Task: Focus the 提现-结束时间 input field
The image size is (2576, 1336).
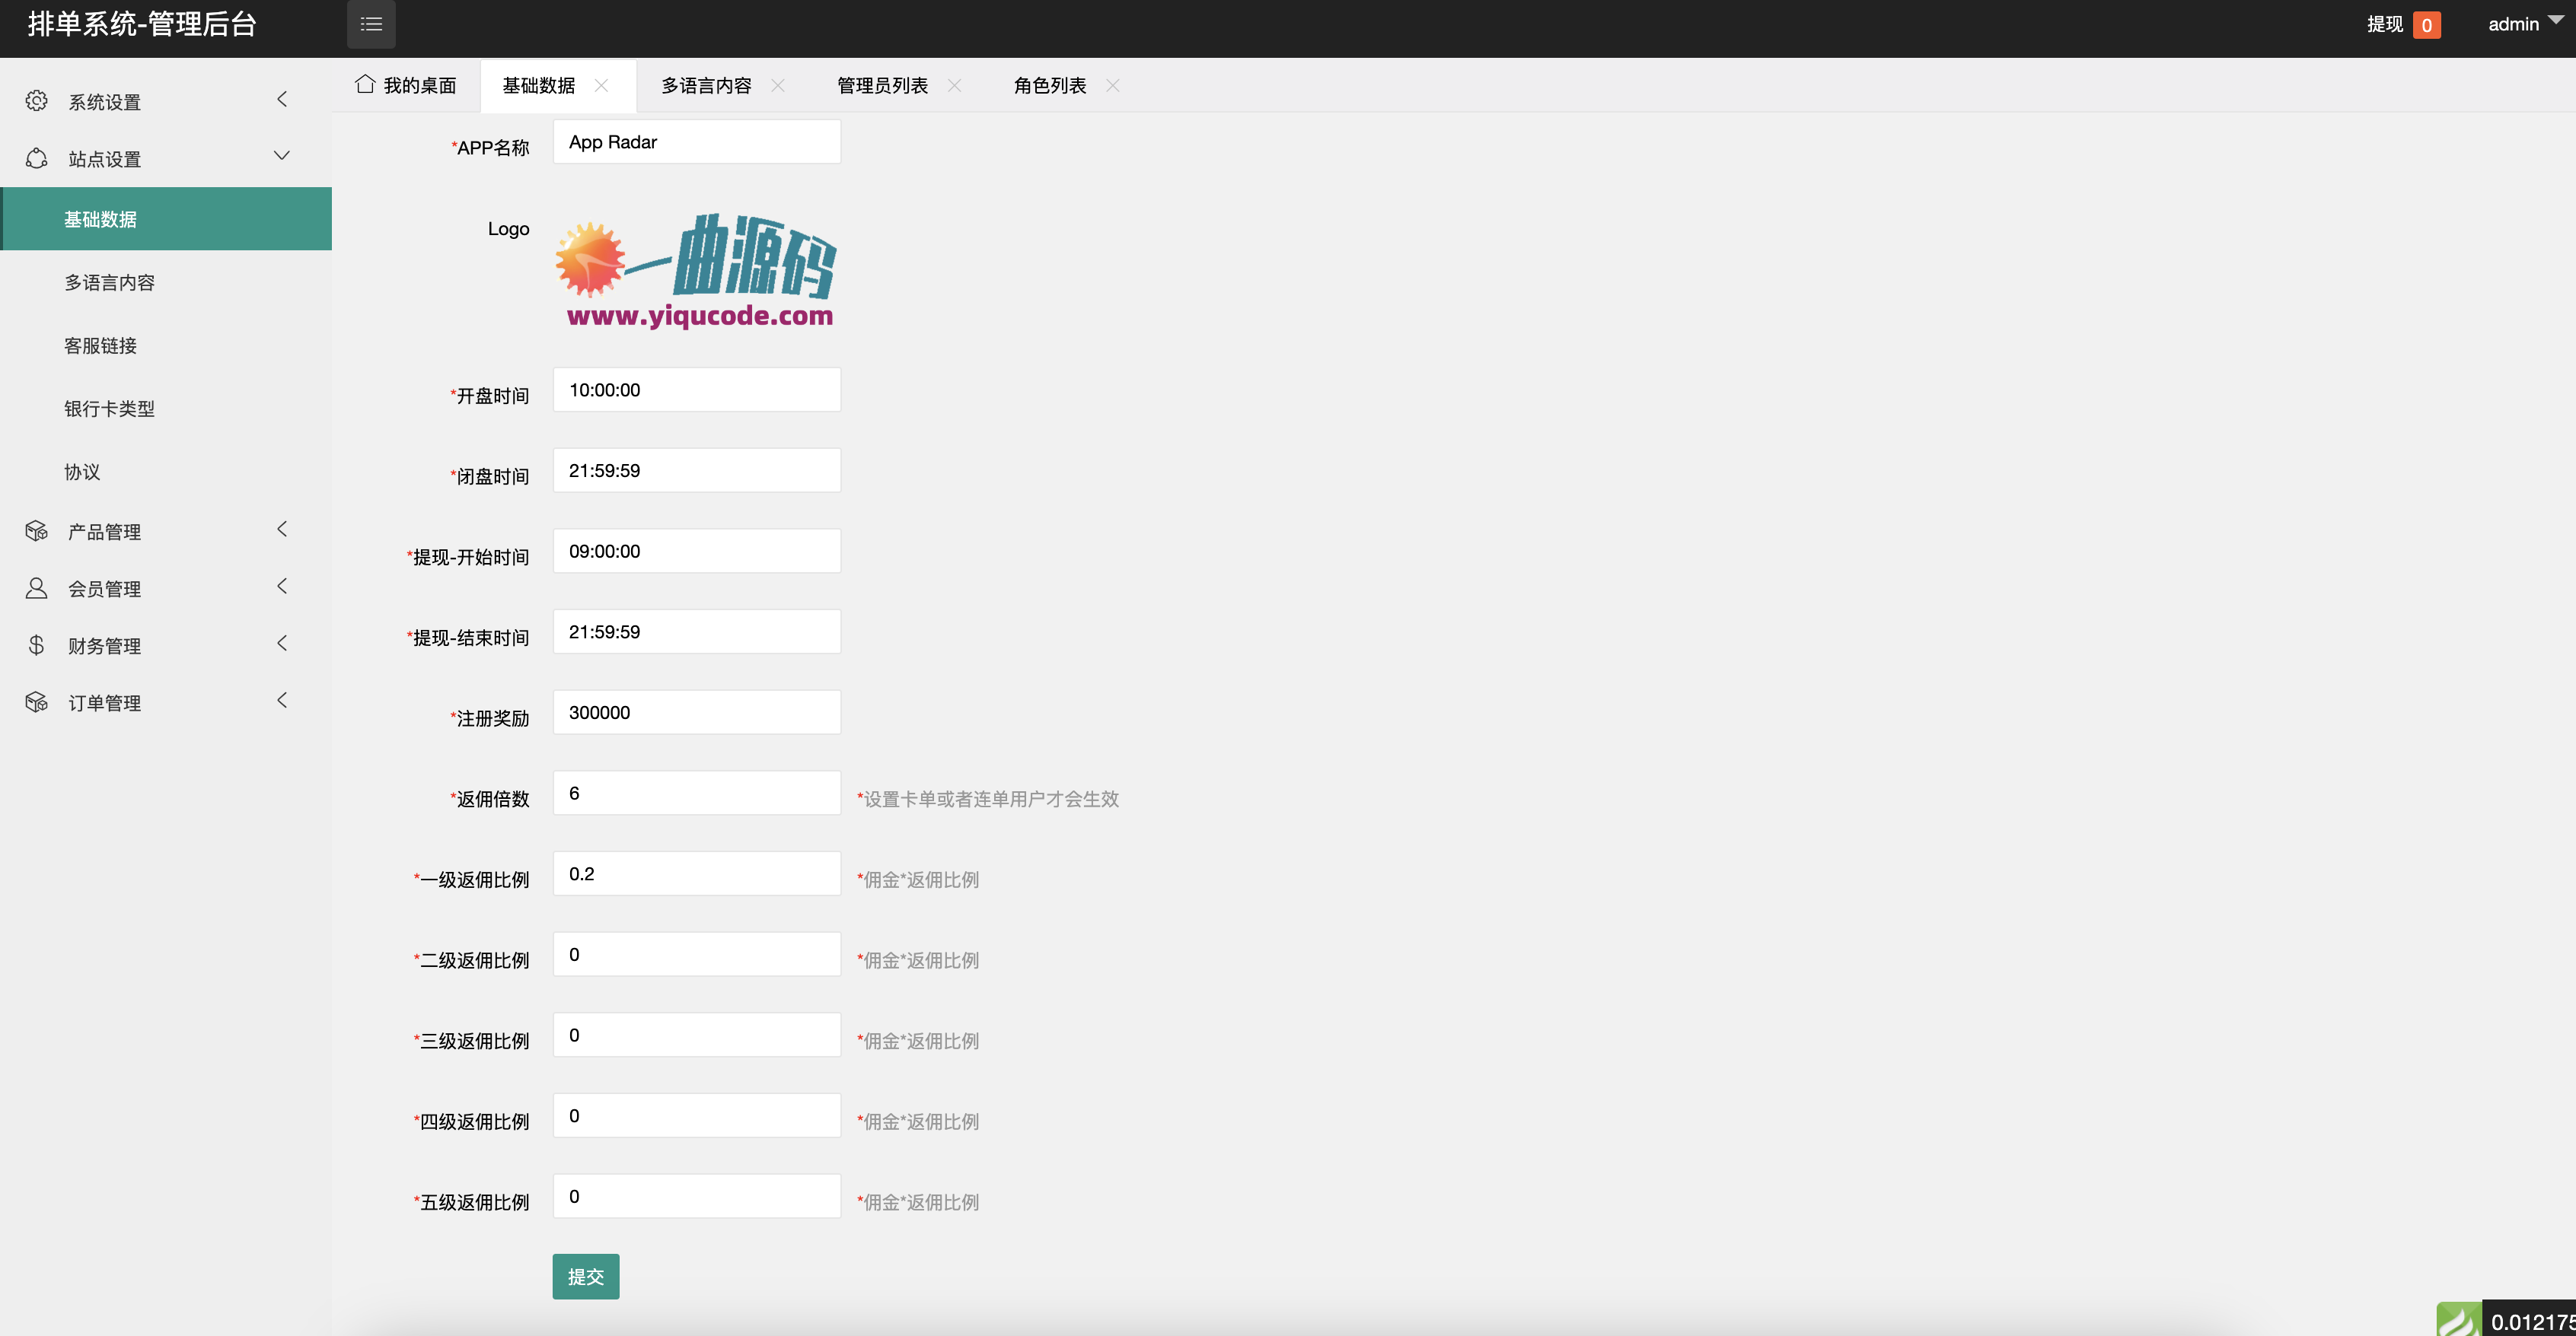Action: tap(697, 631)
